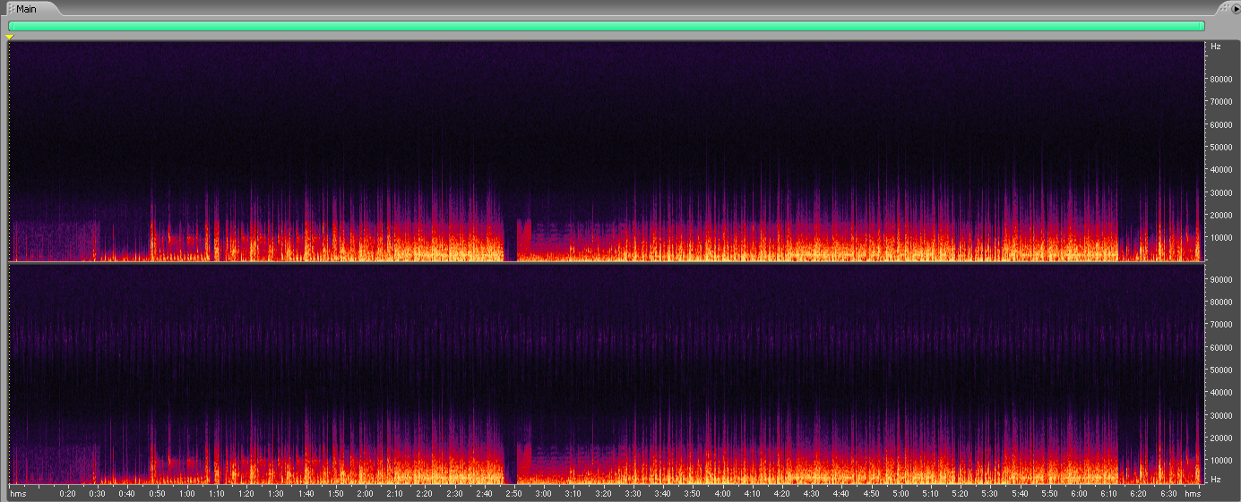Image resolution: width=1241 pixels, height=502 pixels.
Task: Click the 4:30 mark on time ruler
Action: (x=811, y=493)
